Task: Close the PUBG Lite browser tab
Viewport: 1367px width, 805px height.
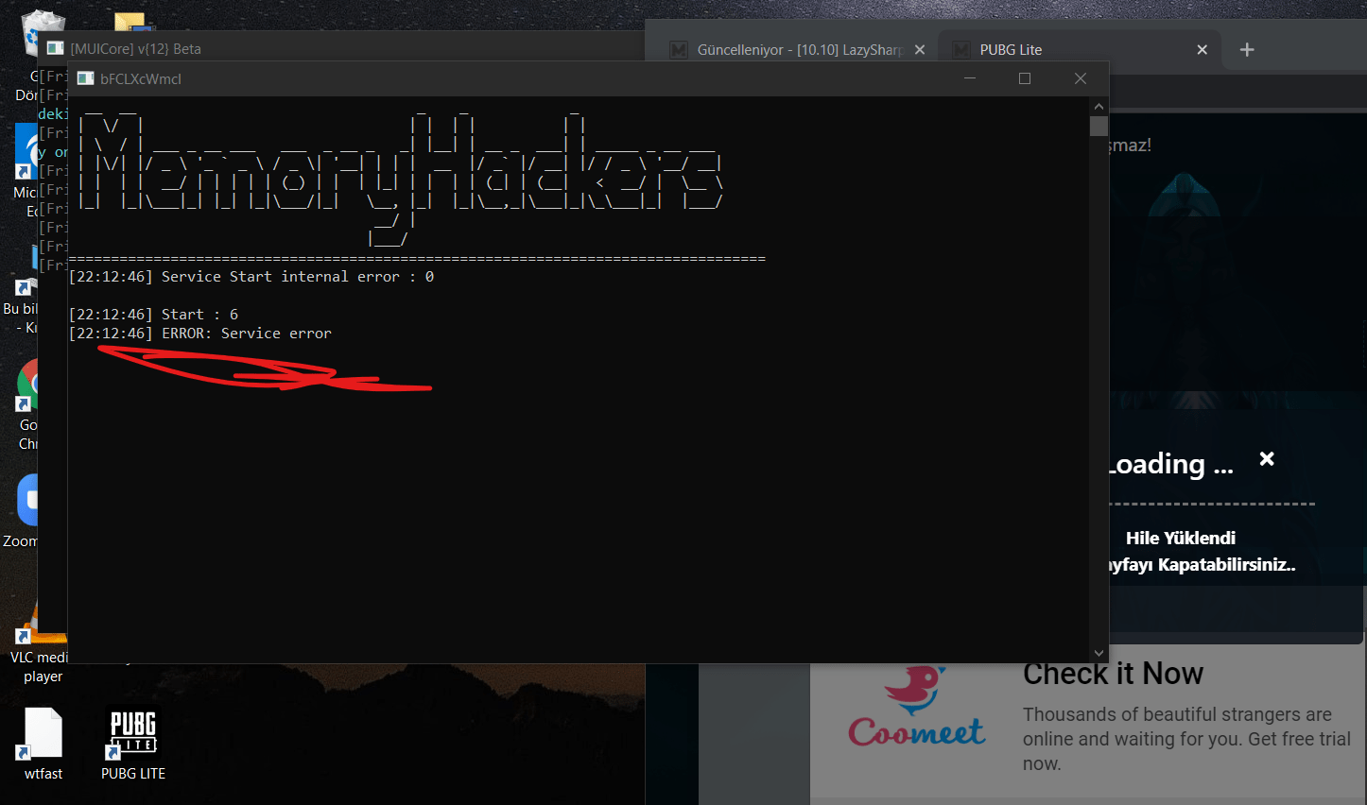Action: click(x=1203, y=49)
